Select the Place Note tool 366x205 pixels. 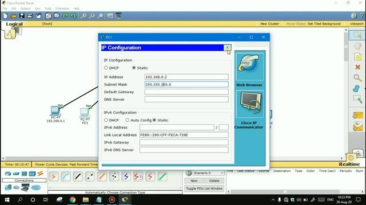[x=357, y=57]
